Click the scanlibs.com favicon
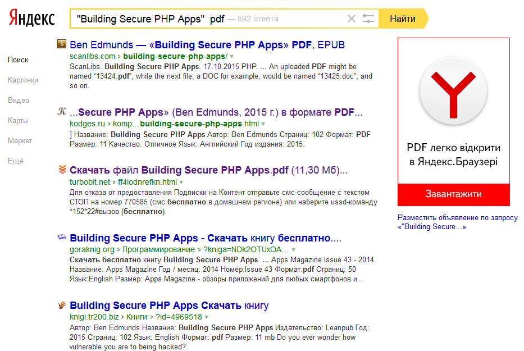The height and width of the screenshot is (351, 524). (62, 44)
